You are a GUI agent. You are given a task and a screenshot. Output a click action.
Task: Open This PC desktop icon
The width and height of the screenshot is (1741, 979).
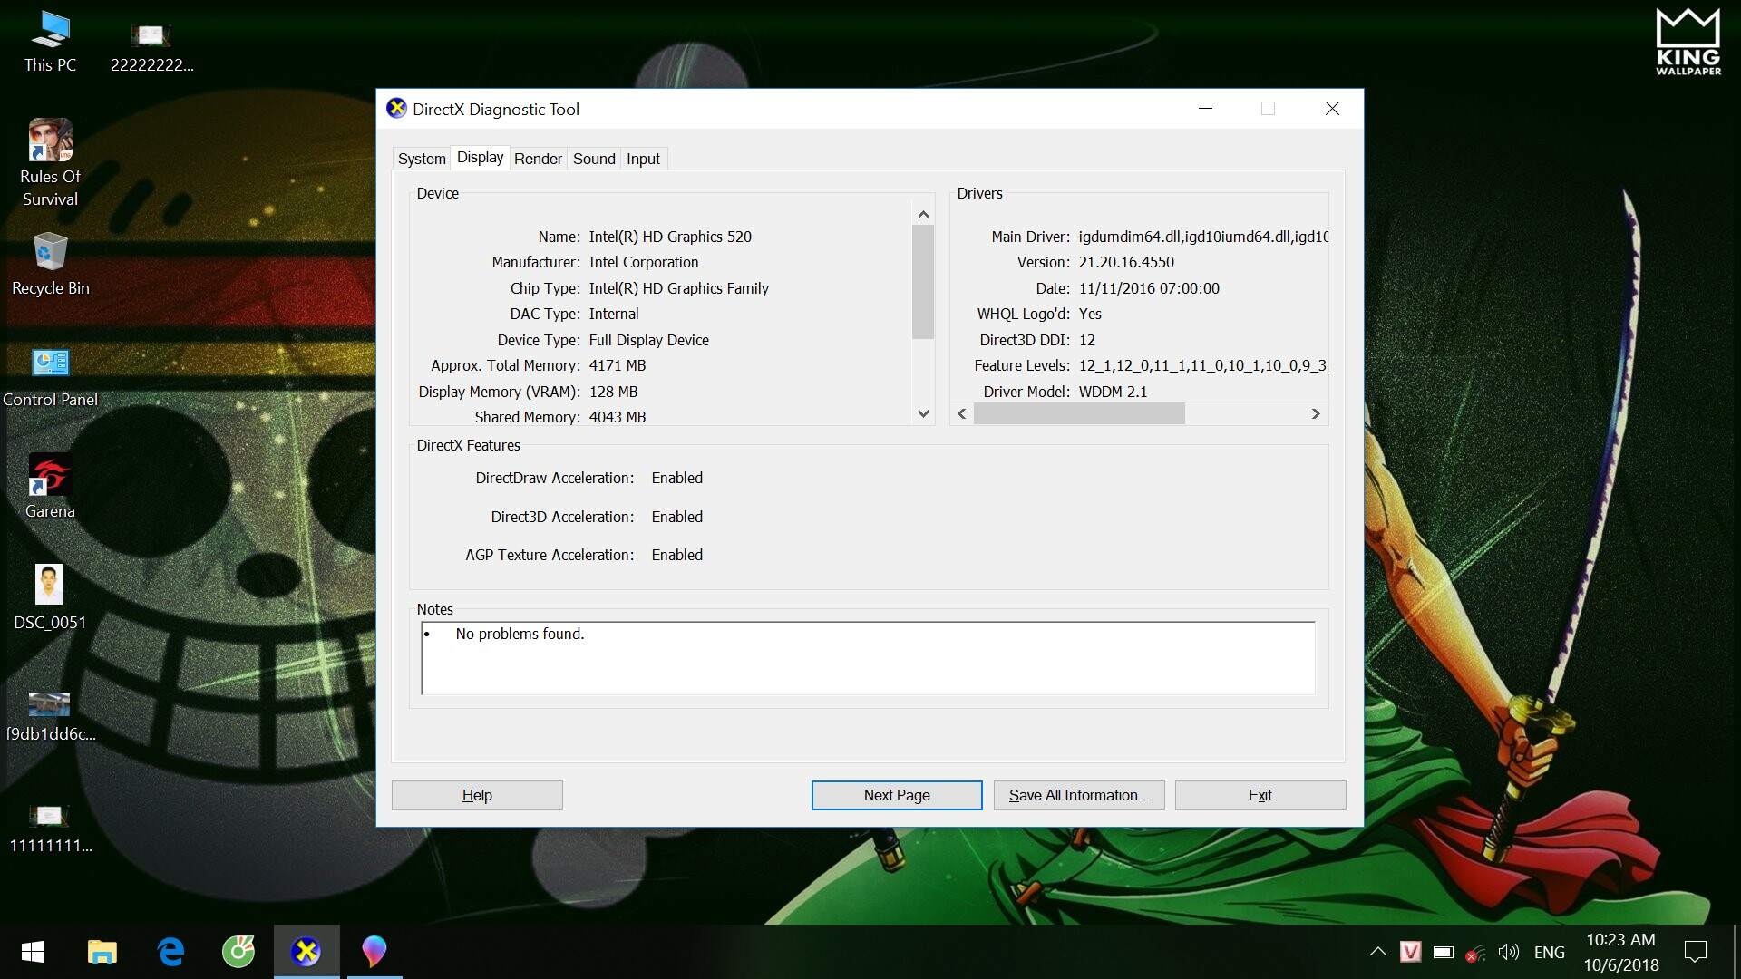[50, 31]
